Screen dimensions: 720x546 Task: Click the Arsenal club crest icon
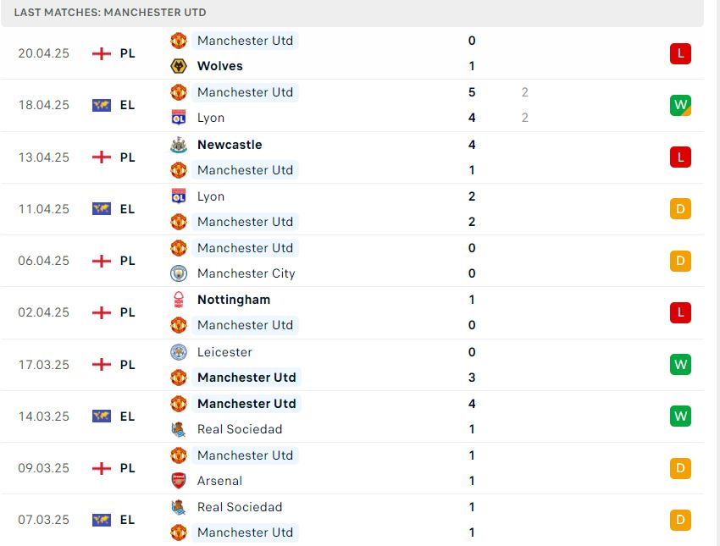coord(179,481)
